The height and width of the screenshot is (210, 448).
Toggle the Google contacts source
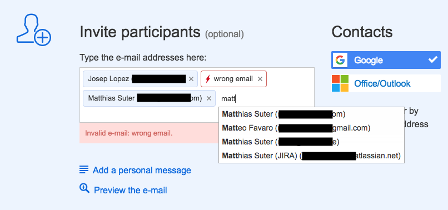click(386, 60)
